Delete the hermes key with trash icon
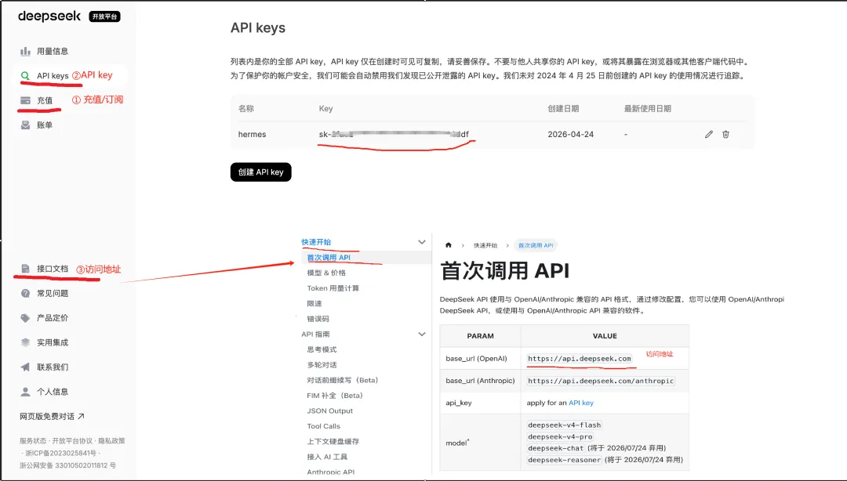This screenshot has width=847, height=481. [x=725, y=134]
